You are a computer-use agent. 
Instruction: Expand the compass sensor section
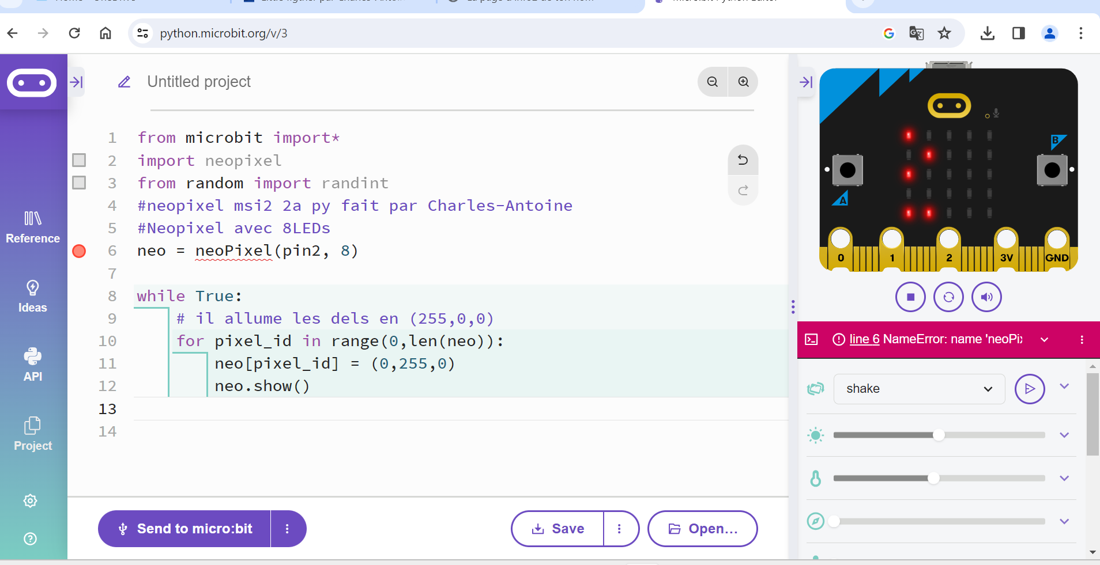coord(1064,521)
